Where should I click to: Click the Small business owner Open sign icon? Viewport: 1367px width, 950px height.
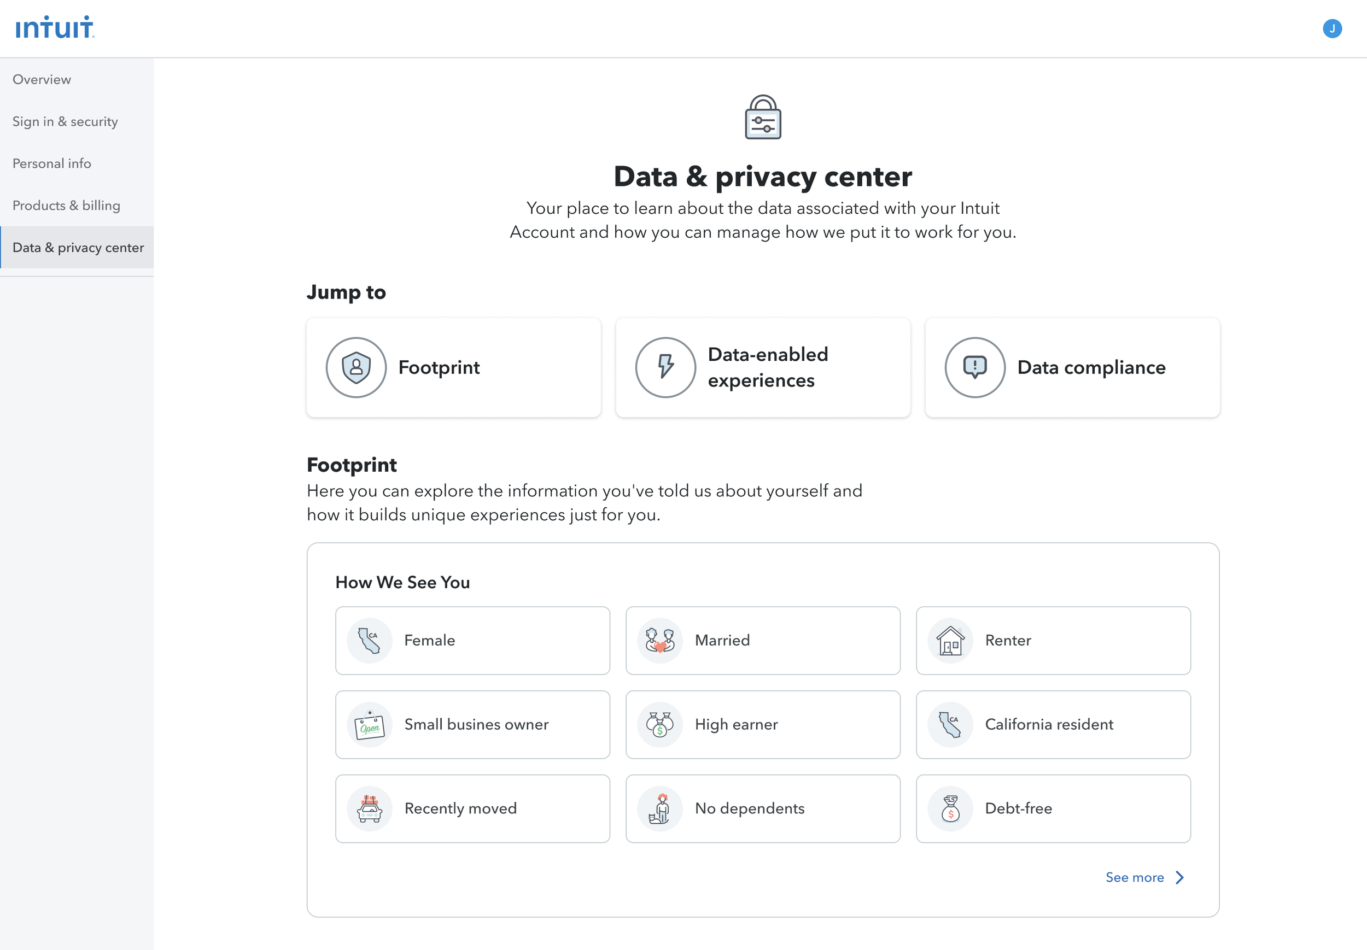(369, 724)
